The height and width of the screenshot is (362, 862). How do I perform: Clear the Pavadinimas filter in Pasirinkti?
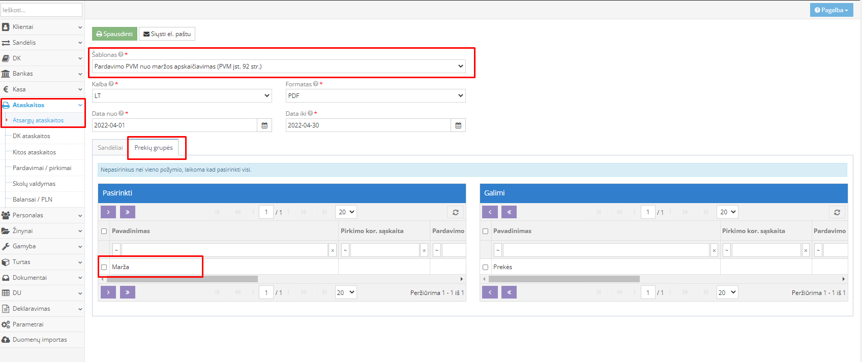point(333,250)
